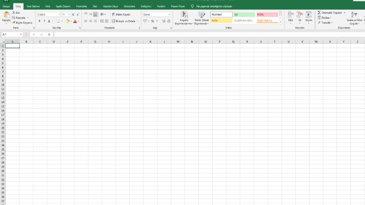Viewport: 365px width, 205px height.
Task: Apply percent style format
Action: coord(153,21)
